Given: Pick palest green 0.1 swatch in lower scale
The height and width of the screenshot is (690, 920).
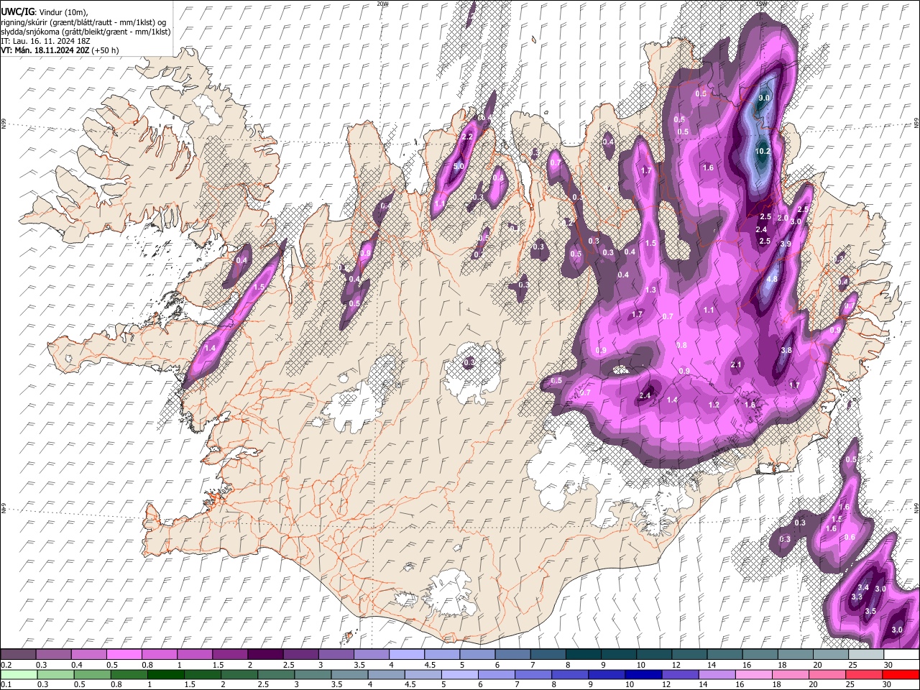Looking at the screenshot, I should pos(19,675).
